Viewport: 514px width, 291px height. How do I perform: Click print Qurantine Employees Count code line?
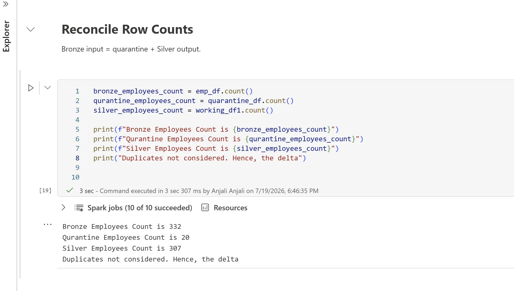(x=228, y=139)
